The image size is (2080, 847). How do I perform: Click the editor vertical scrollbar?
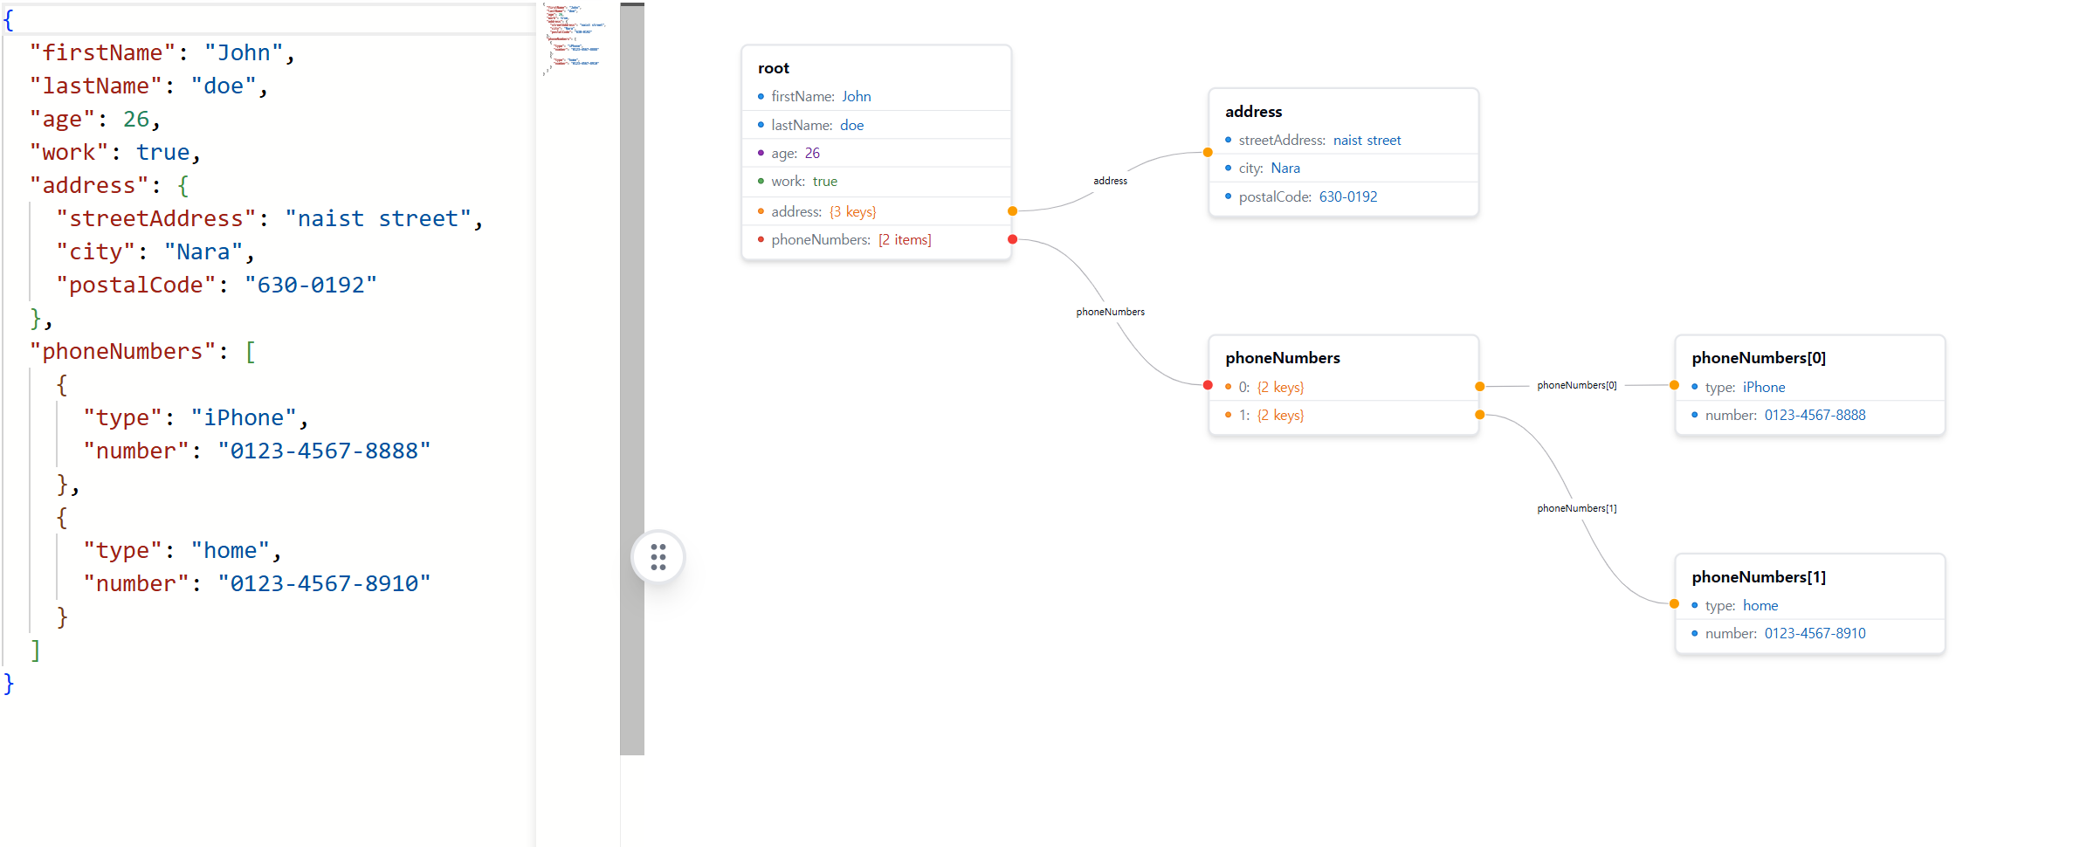632,380
